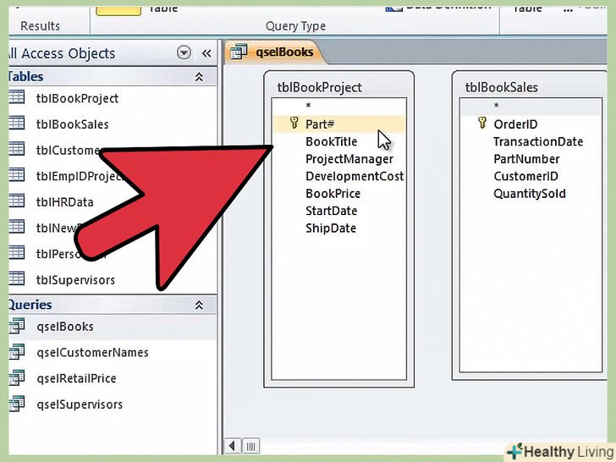Click the horizontal scrollbar left arrow
The width and height of the screenshot is (616, 462).
232,446
